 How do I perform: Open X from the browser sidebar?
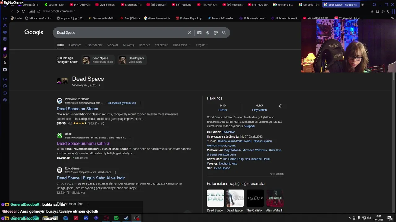tap(5, 63)
